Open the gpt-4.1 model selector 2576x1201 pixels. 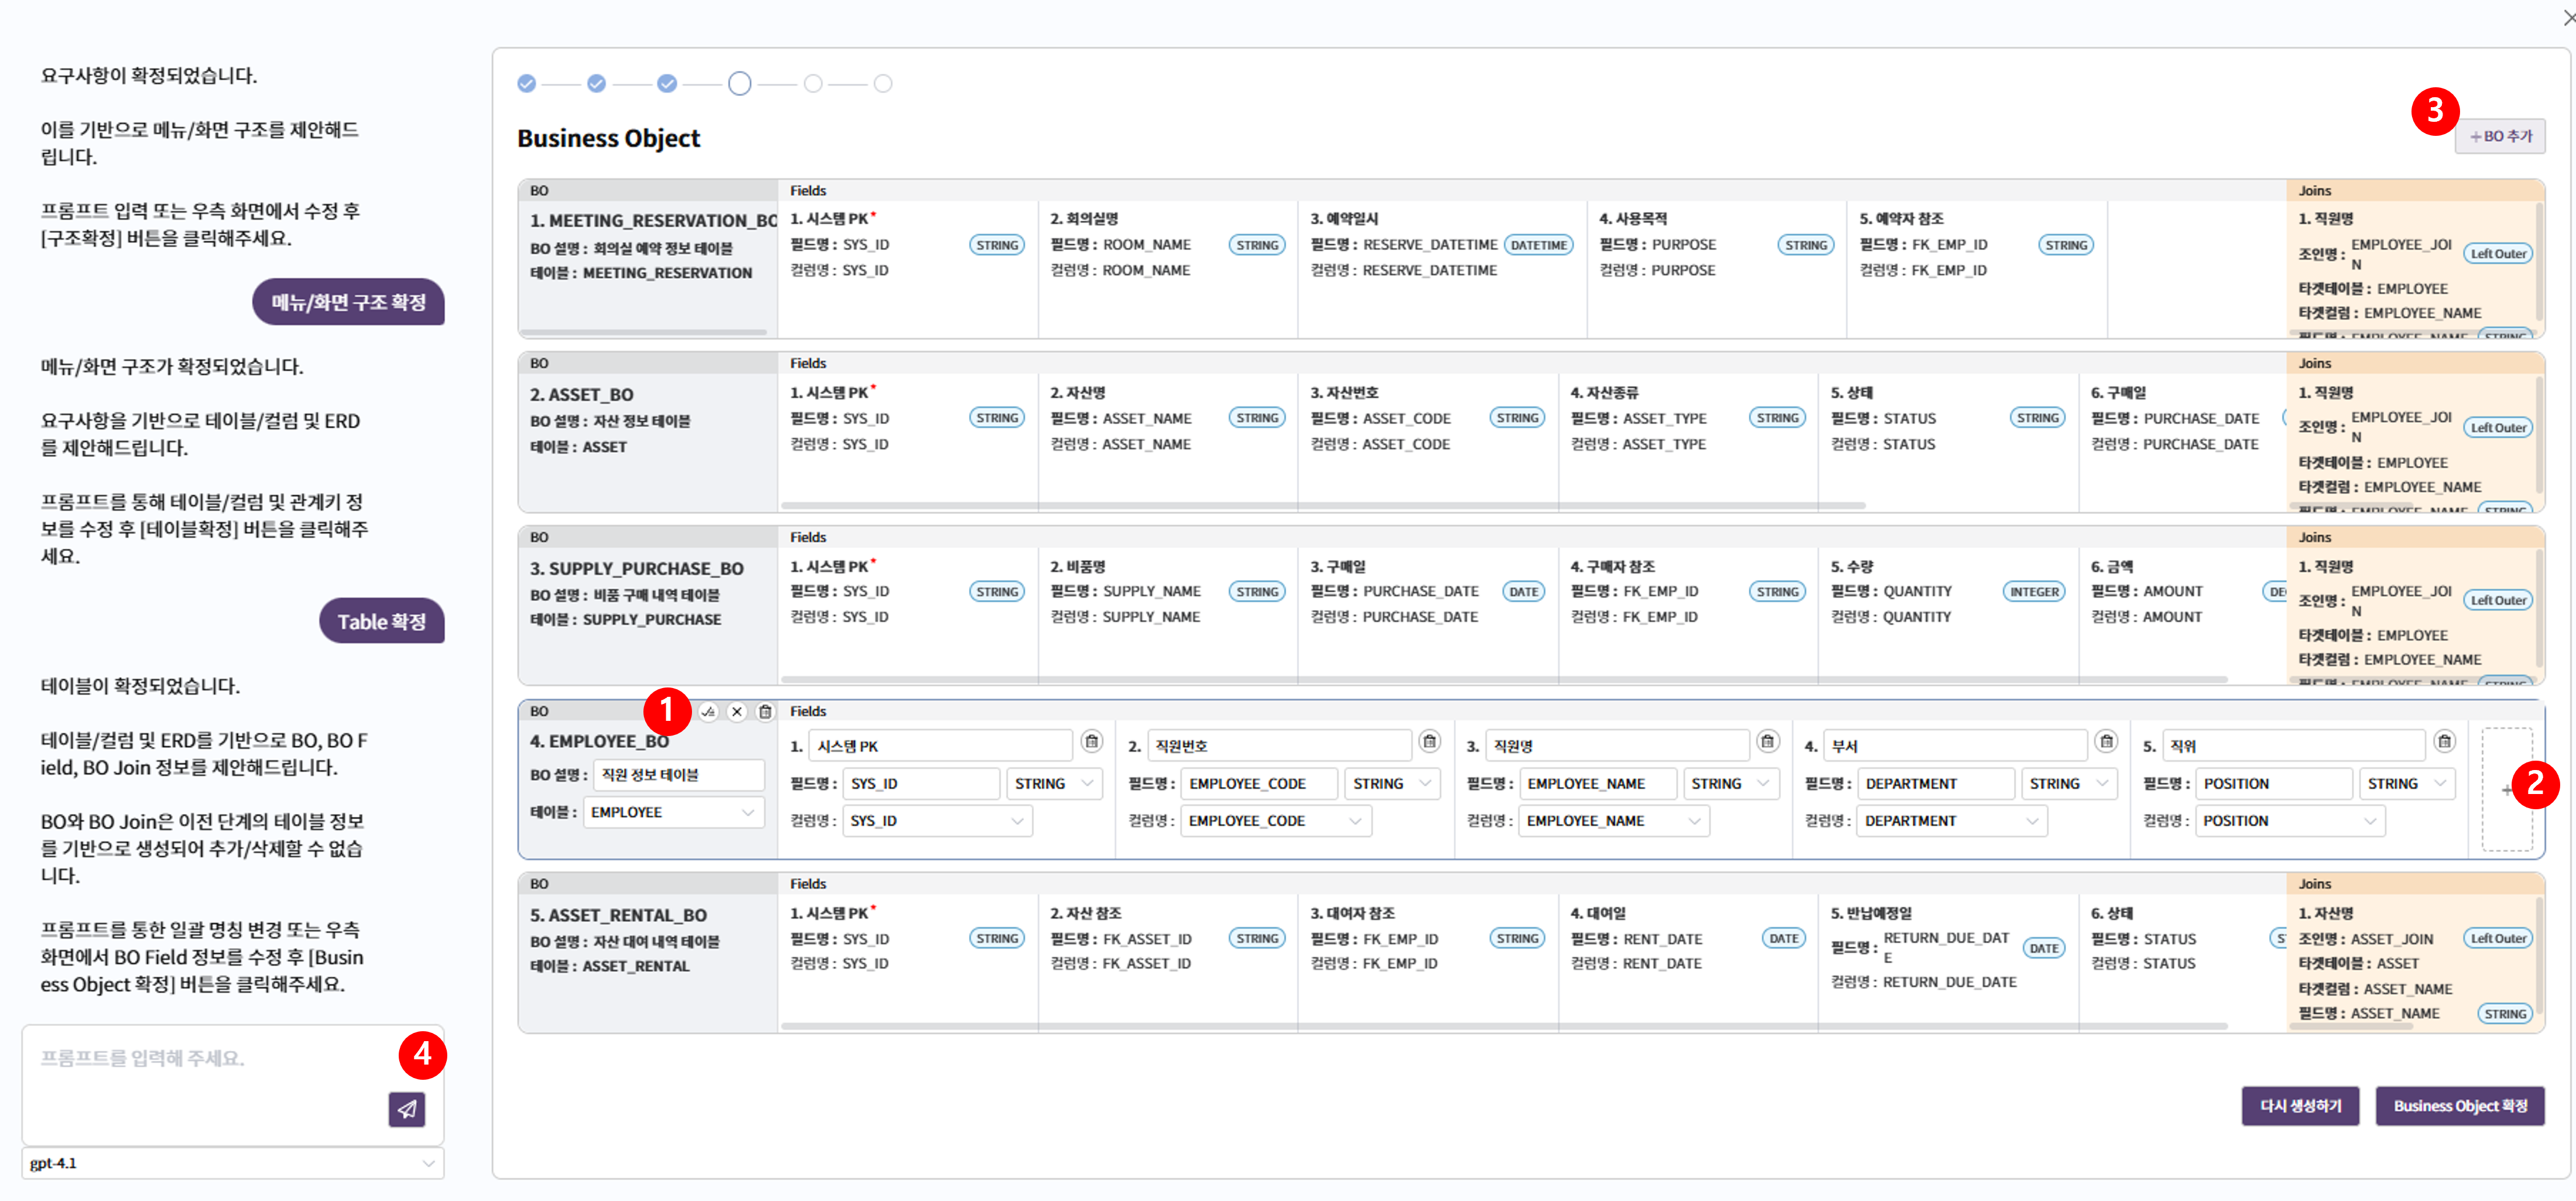click(233, 1163)
